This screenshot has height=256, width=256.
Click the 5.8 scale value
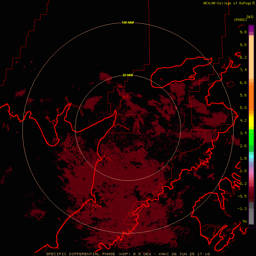(243, 95)
